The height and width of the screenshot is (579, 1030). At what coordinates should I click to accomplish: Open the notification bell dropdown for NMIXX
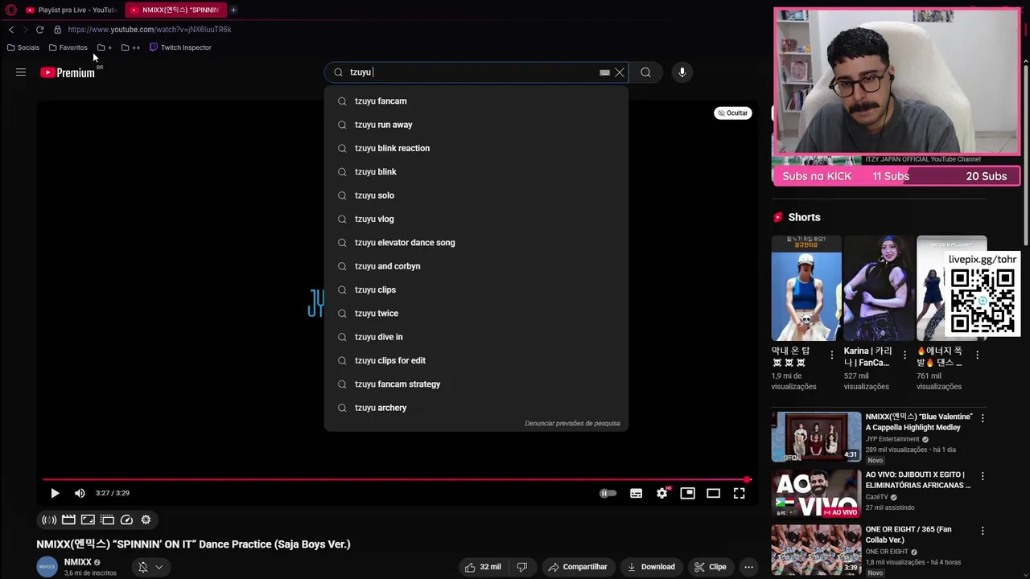[150, 567]
